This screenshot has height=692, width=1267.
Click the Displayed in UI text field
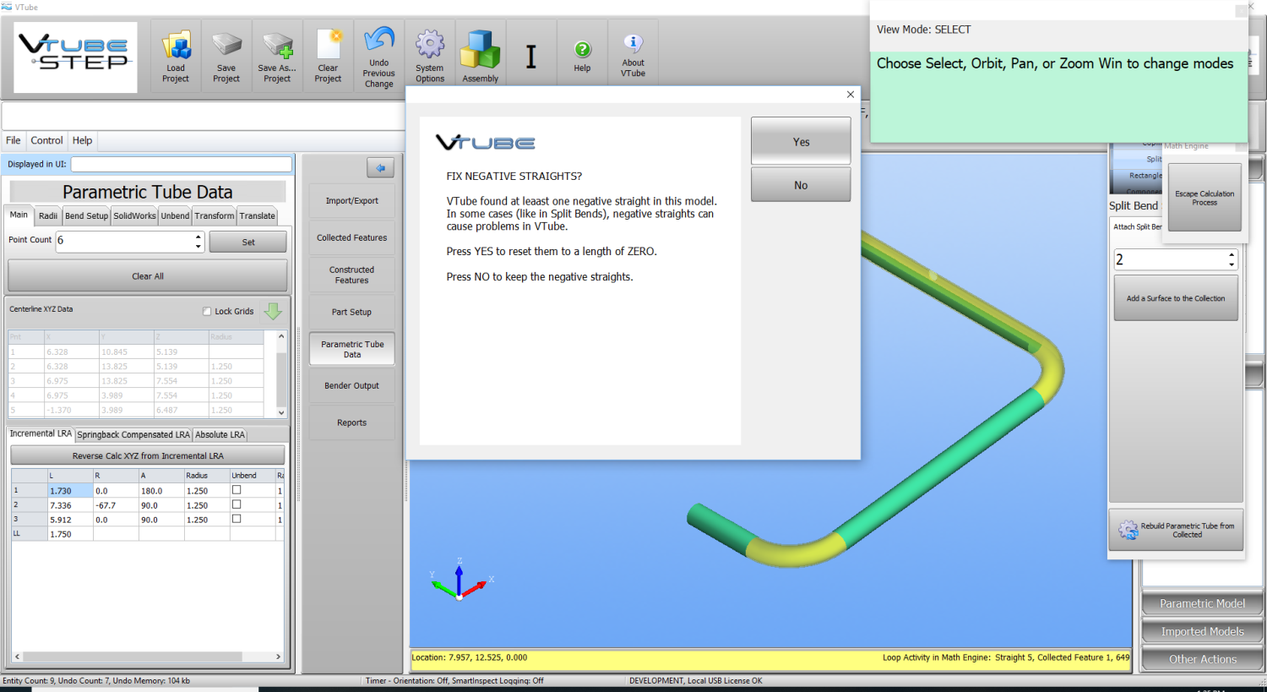pyautogui.click(x=181, y=164)
